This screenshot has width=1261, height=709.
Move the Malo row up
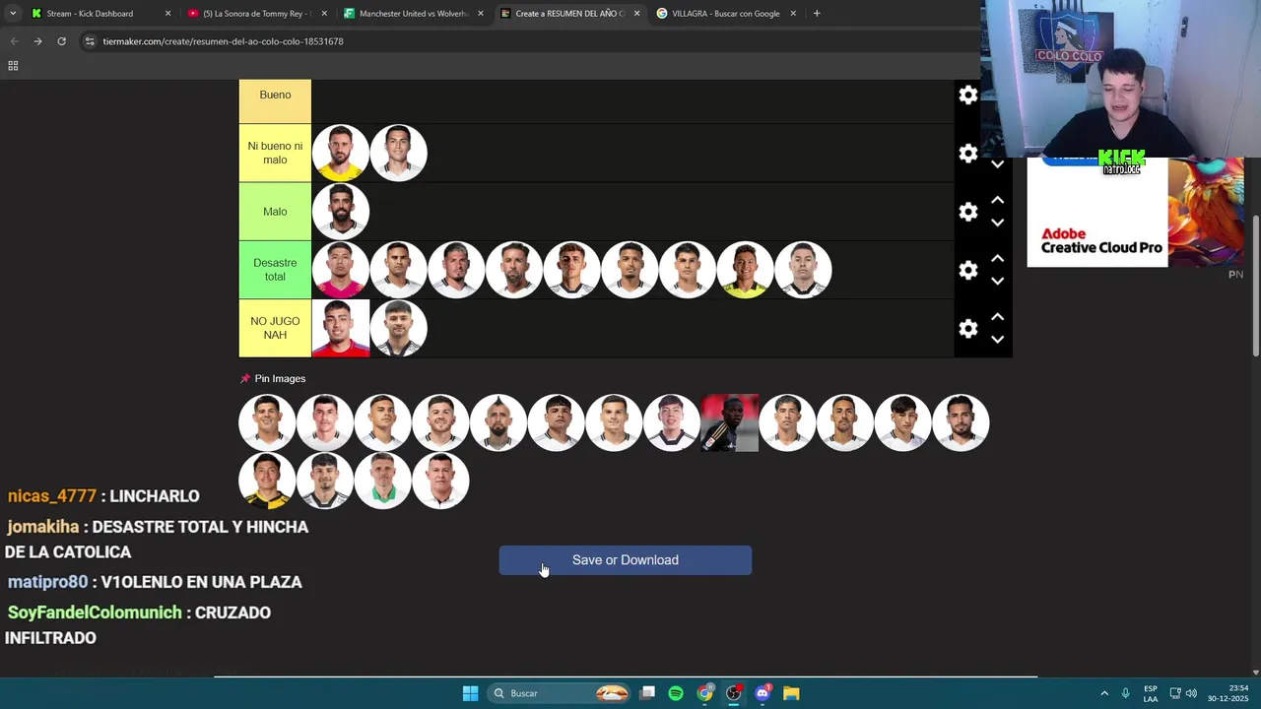[x=997, y=200]
